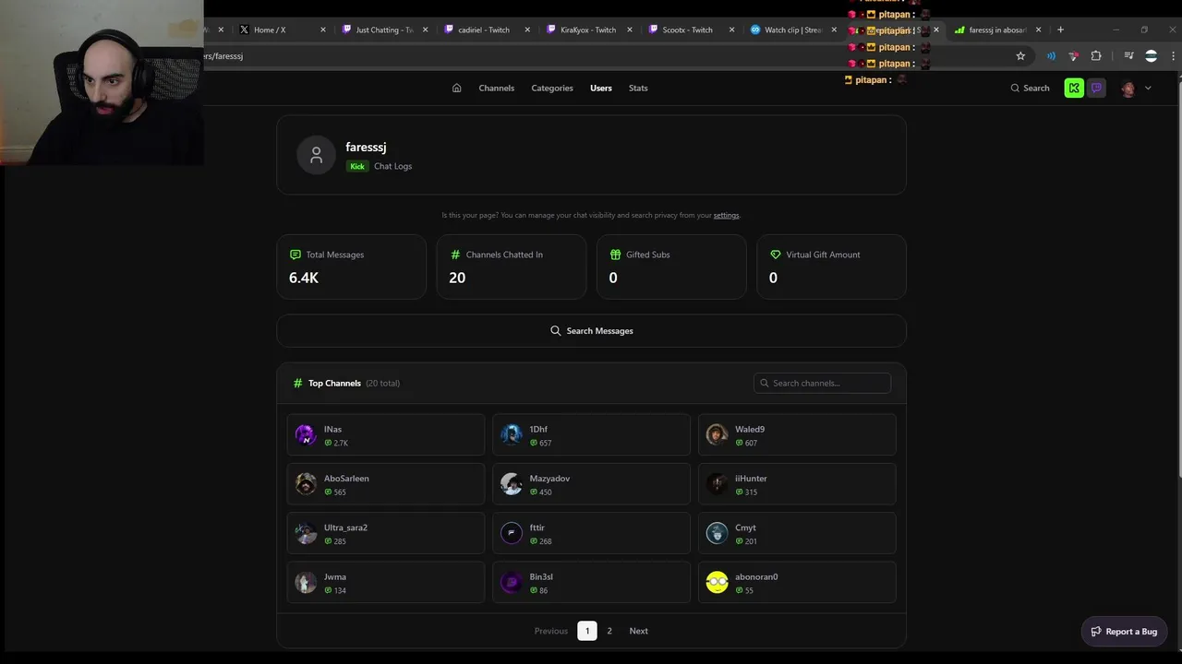This screenshot has height=664, width=1182.
Task: Go to the home icon in site navigation
Action: click(x=456, y=88)
